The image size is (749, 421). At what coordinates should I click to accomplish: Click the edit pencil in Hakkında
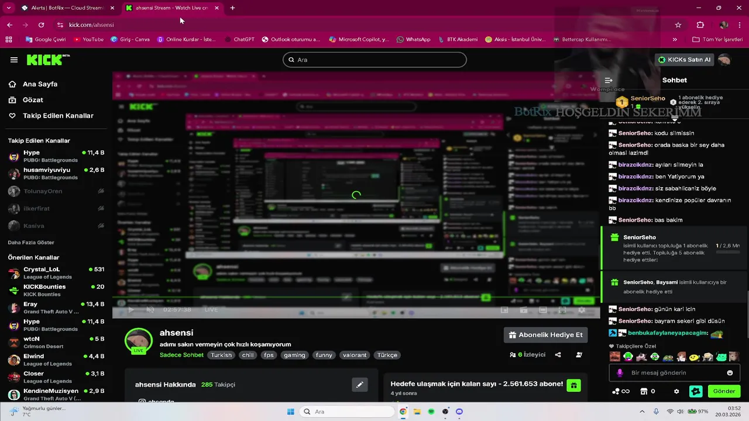click(x=360, y=384)
